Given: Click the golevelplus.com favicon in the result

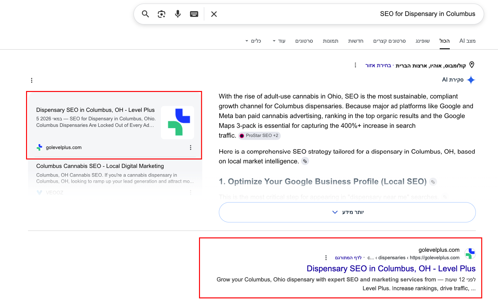Looking at the screenshot, I should 470,253.
